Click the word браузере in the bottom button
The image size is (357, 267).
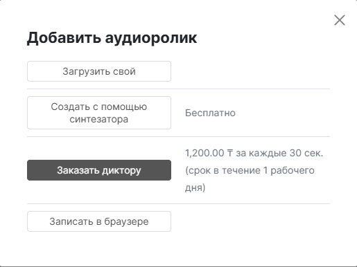[126, 221]
